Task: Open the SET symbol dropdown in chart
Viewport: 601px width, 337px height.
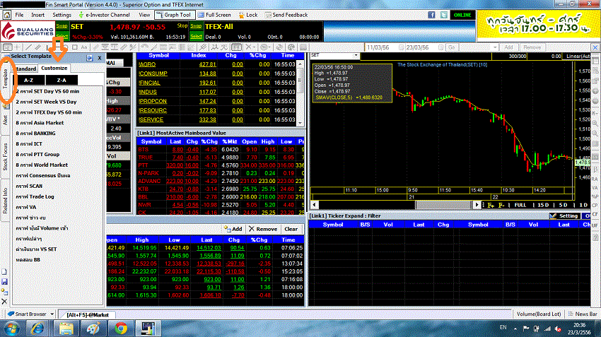Action: [356, 56]
